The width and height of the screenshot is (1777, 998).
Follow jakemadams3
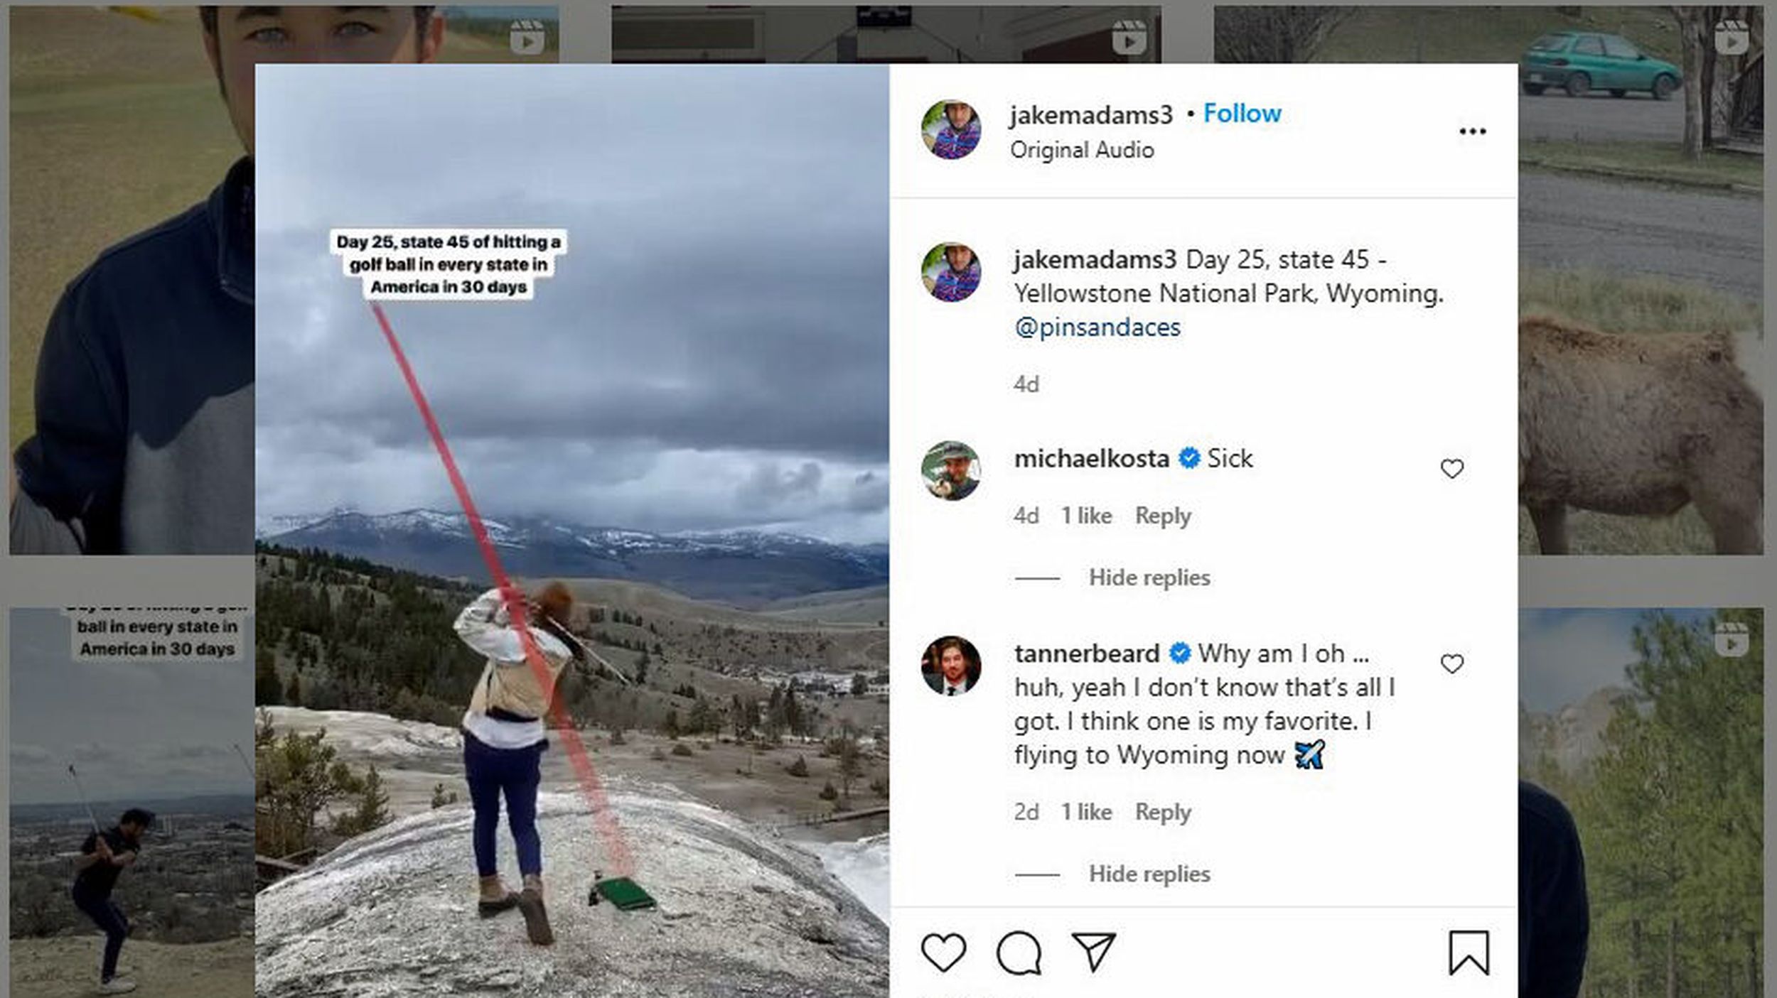(1242, 114)
